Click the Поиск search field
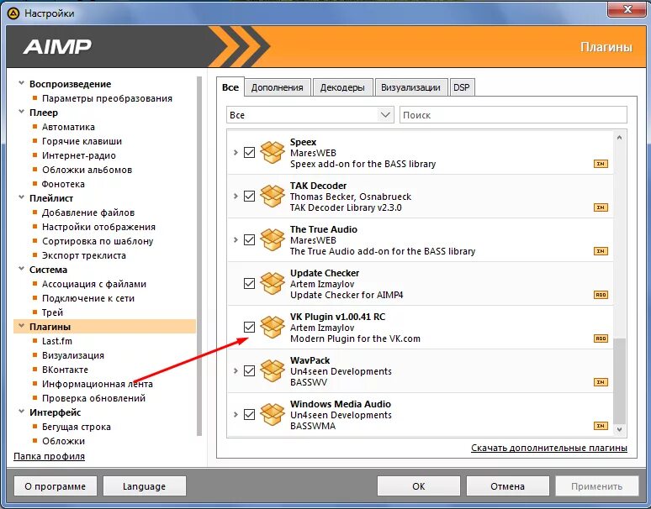Image resolution: width=651 pixels, height=509 pixels. (x=513, y=115)
